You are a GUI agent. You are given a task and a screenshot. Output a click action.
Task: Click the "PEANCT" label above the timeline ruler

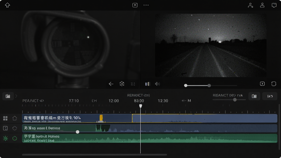click(33, 101)
